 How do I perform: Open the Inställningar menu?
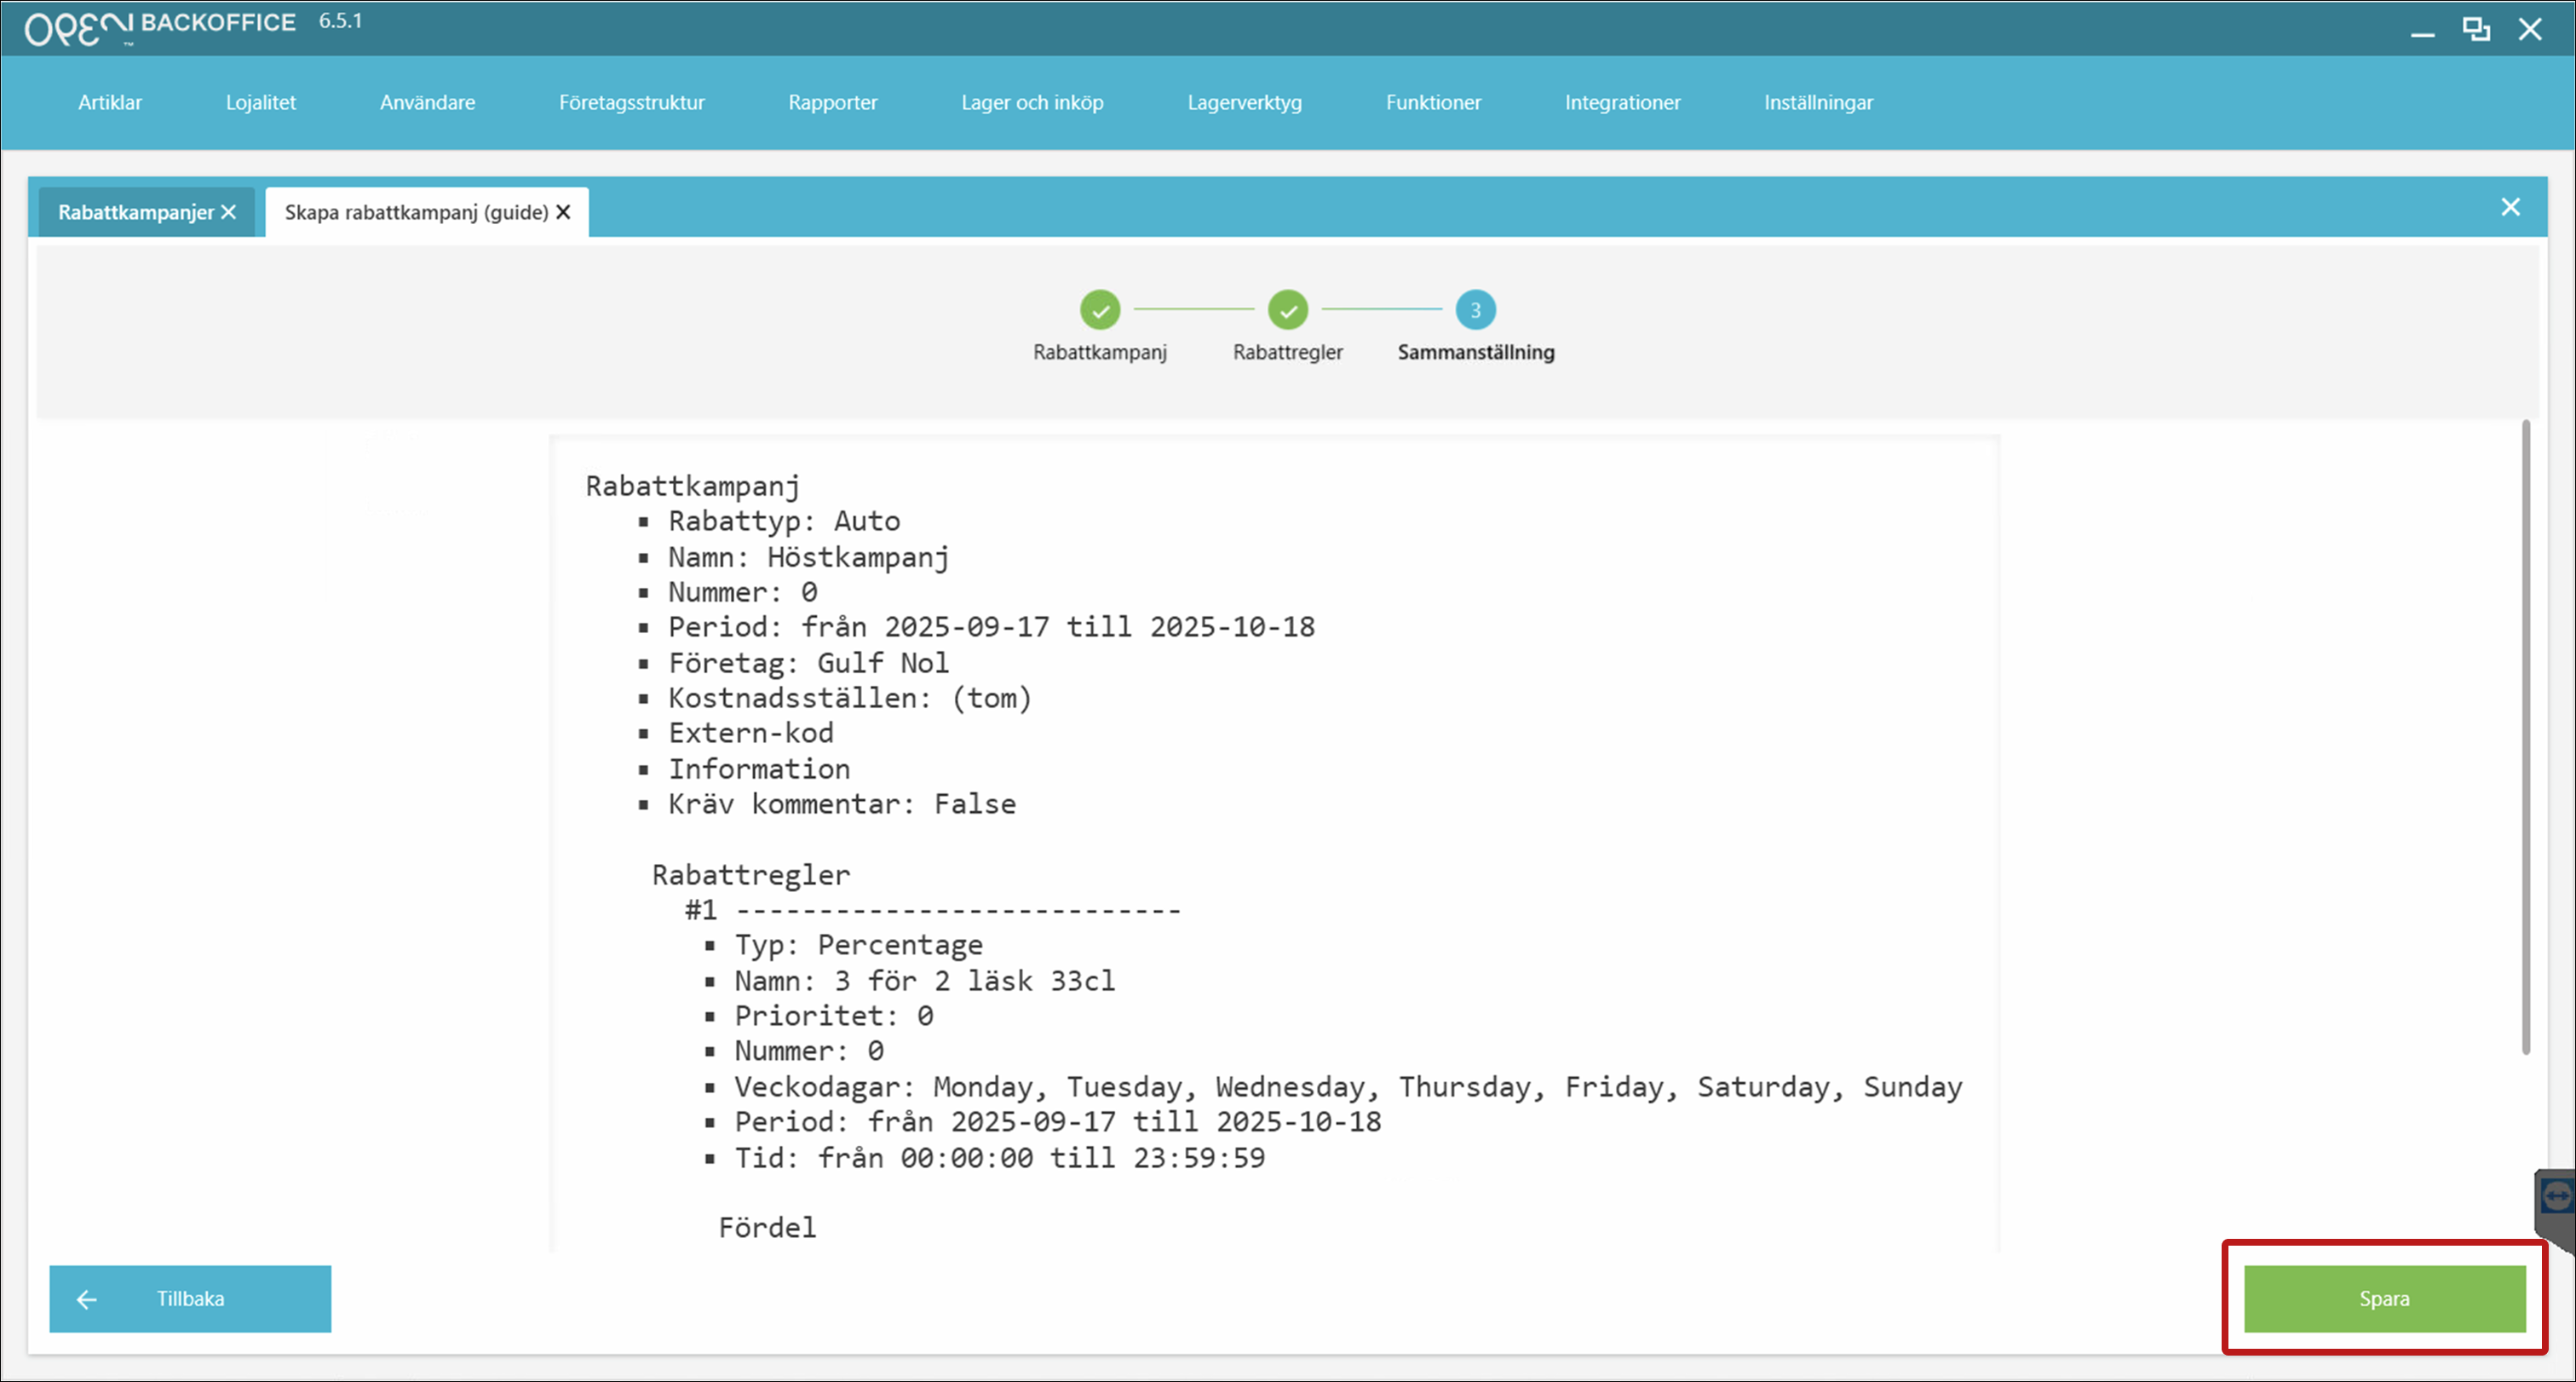1818,102
